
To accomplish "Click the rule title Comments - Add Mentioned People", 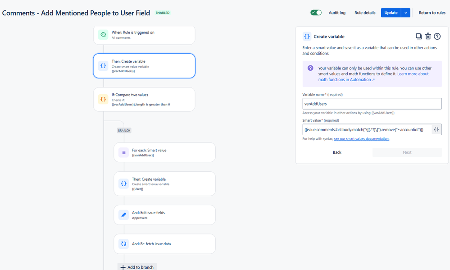I will 76,13.
